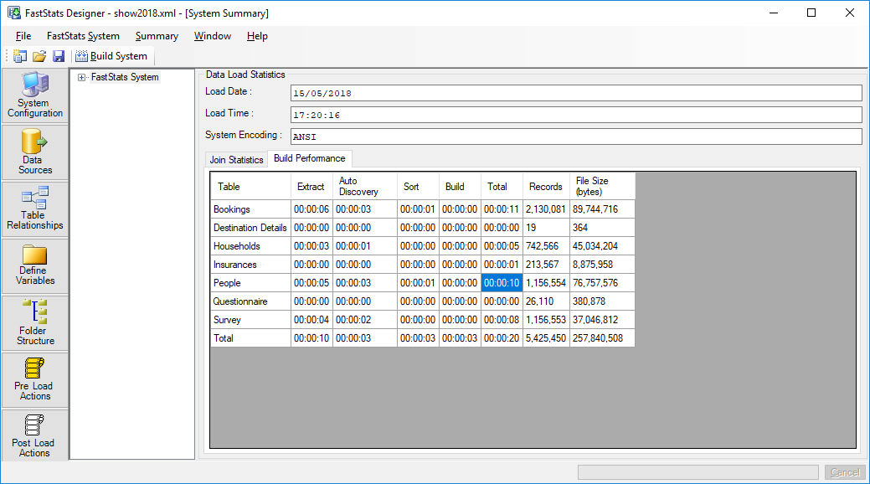Image resolution: width=870 pixels, height=484 pixels.
Task: Click the Auto Discovery column header
Action: pos(364,187)
